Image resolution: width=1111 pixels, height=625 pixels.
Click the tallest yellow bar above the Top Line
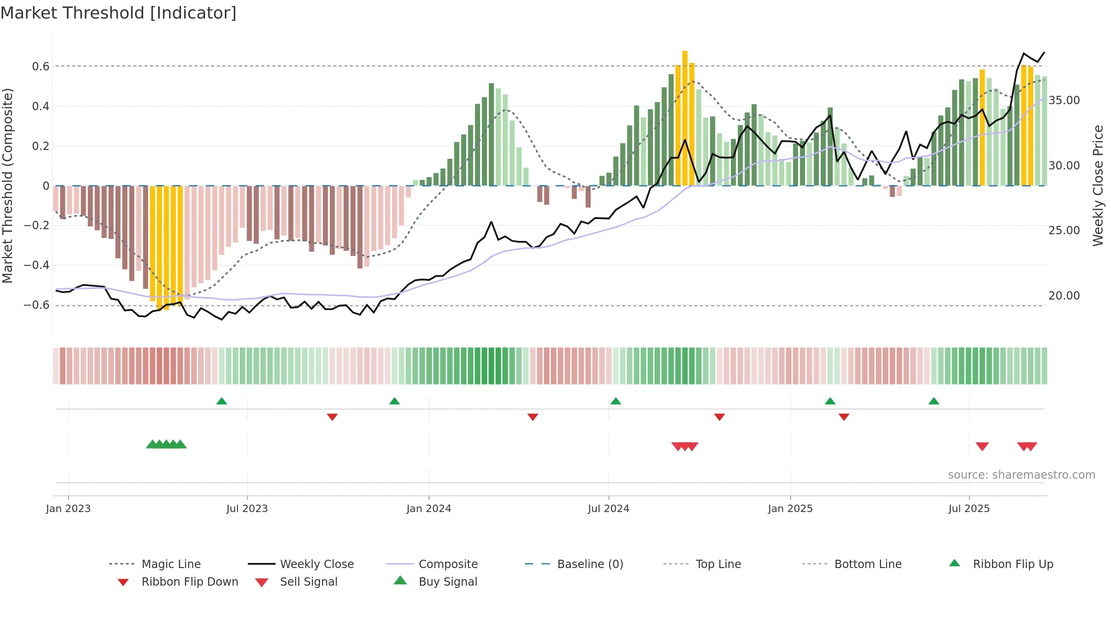click(x=685, y=118)
